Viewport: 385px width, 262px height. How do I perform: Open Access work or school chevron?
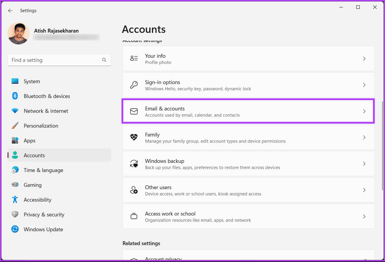364,216
